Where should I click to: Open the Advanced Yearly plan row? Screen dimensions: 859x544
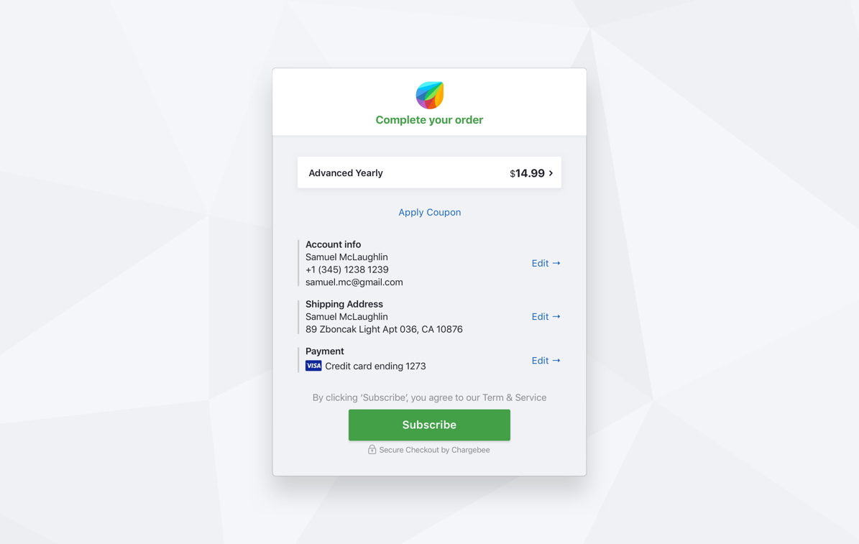(x=430, y=172)
